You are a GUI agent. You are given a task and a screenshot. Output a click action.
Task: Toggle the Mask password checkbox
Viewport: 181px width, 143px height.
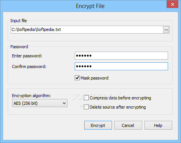(x=77, y=78)
